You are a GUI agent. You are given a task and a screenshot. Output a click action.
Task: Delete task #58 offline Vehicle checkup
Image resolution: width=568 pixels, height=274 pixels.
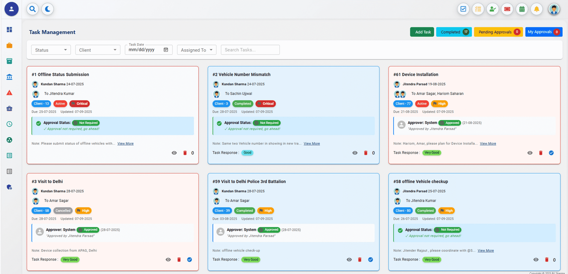547,259
